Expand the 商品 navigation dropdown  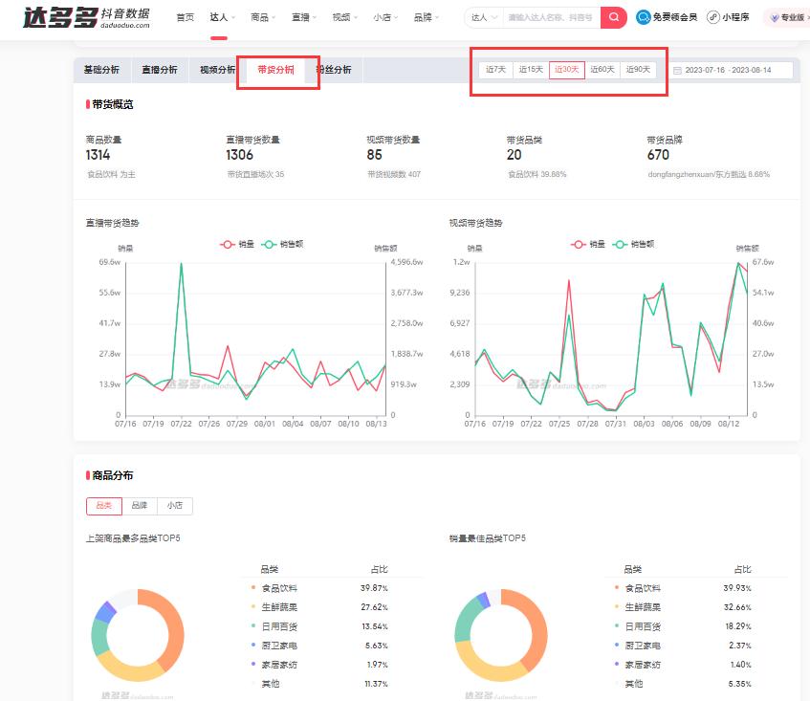click(260, 16)
